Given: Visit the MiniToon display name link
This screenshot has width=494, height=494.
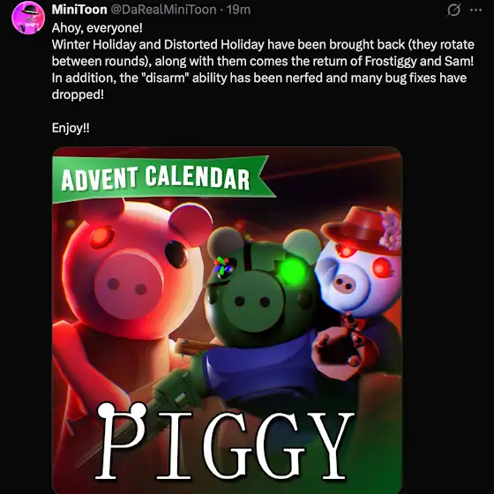Looking at the screenshot, I should [79, 10].
